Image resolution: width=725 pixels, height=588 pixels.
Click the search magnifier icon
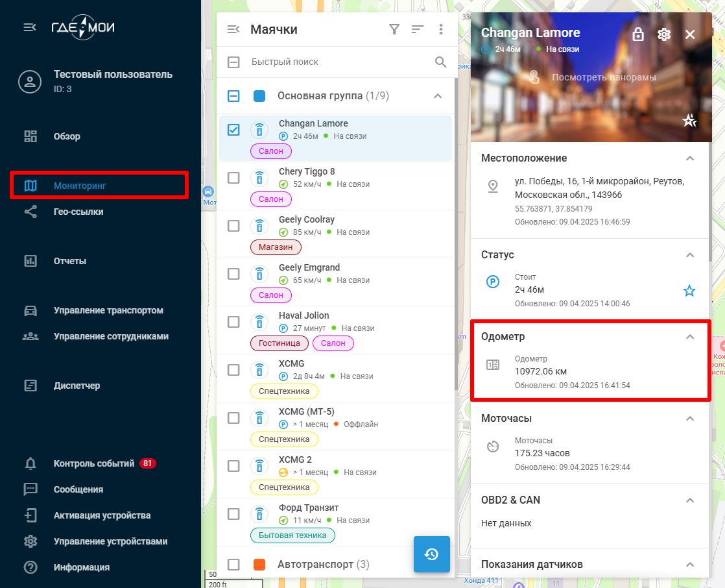click(x=441, y=62)
